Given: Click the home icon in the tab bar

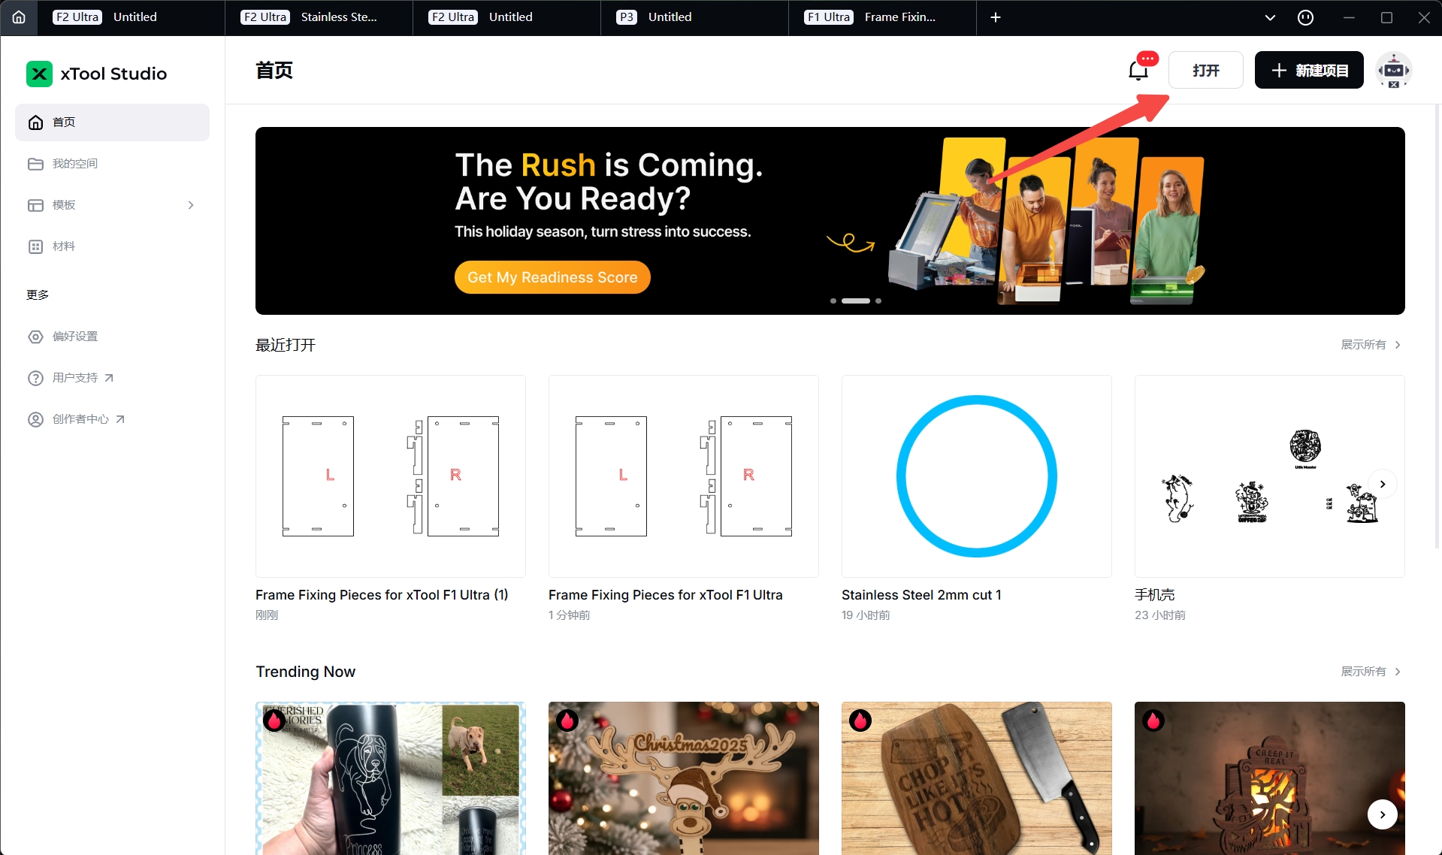Looking at the screenshot, I should point(19,17).
